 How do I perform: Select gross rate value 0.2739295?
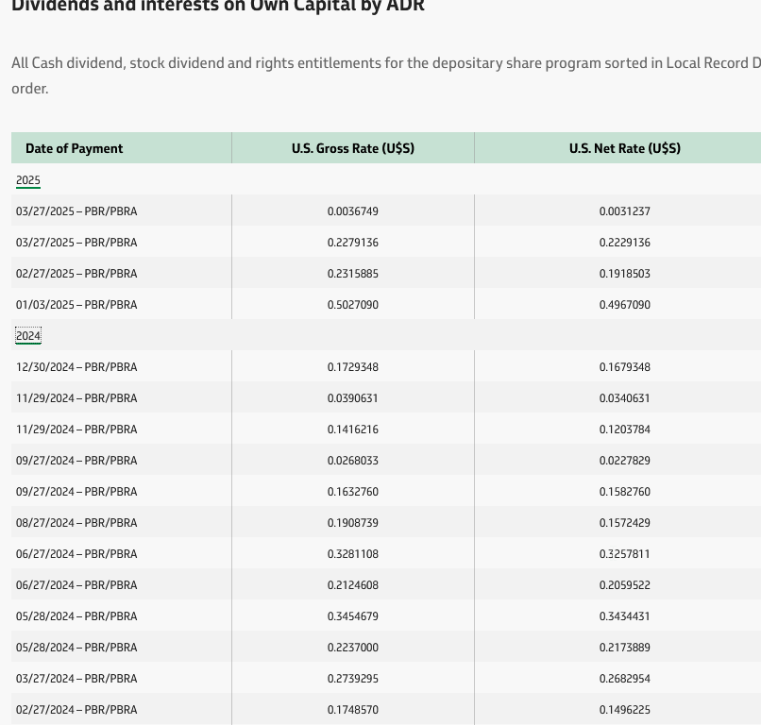pos(353,678)
